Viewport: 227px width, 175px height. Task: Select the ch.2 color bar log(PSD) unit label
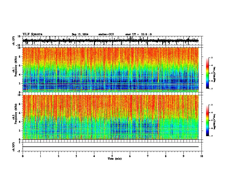click(x=214, y=122)
